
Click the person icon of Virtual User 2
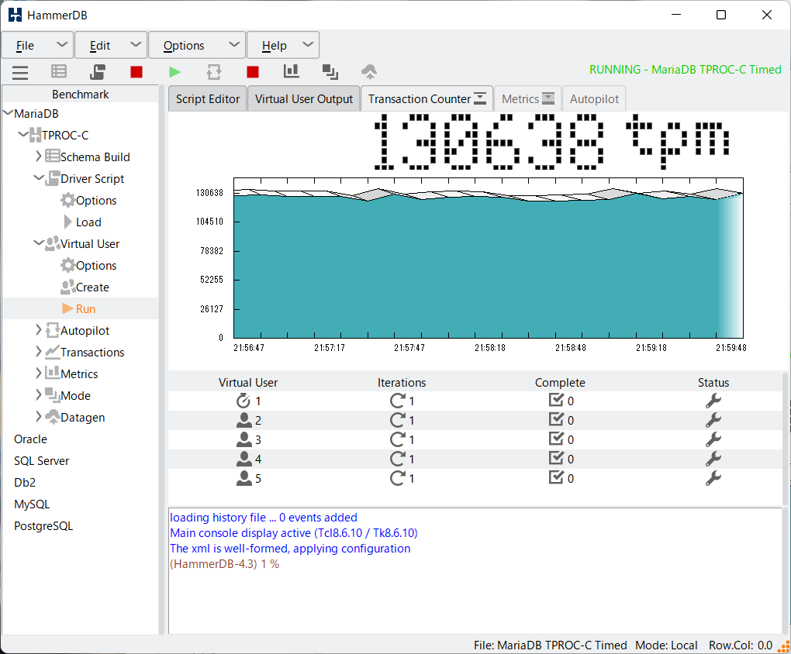point(244,420)
